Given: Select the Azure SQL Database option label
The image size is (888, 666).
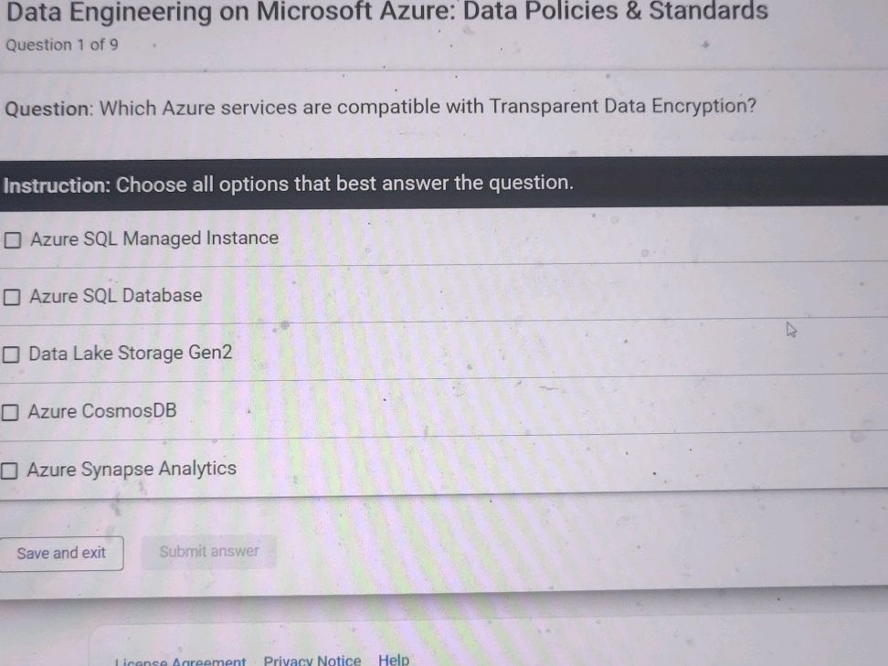Looking at the screenshot, I should pos(115,295).
